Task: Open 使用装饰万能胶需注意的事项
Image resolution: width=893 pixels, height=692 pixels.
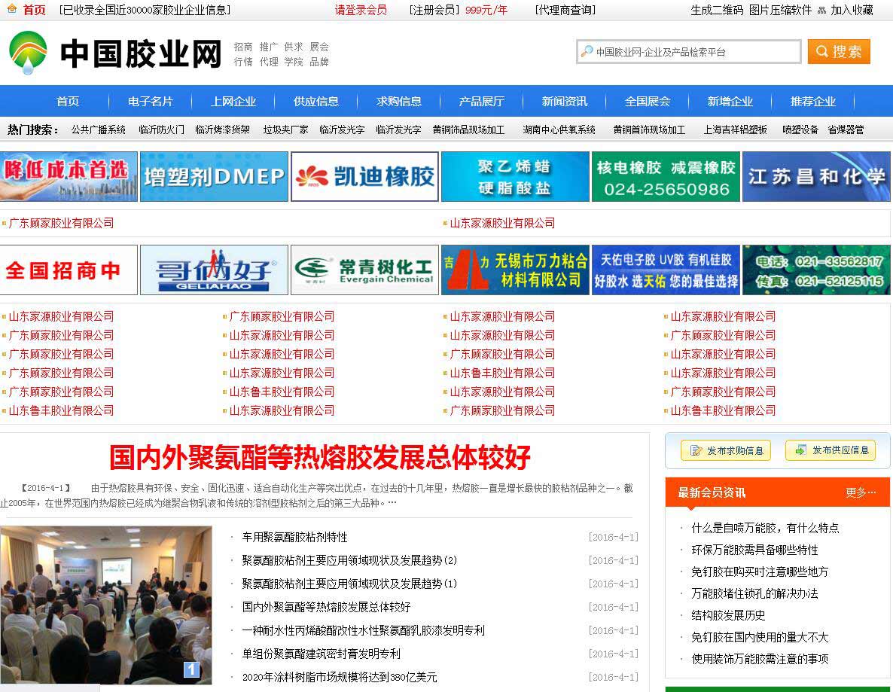Action: point(760,659)
